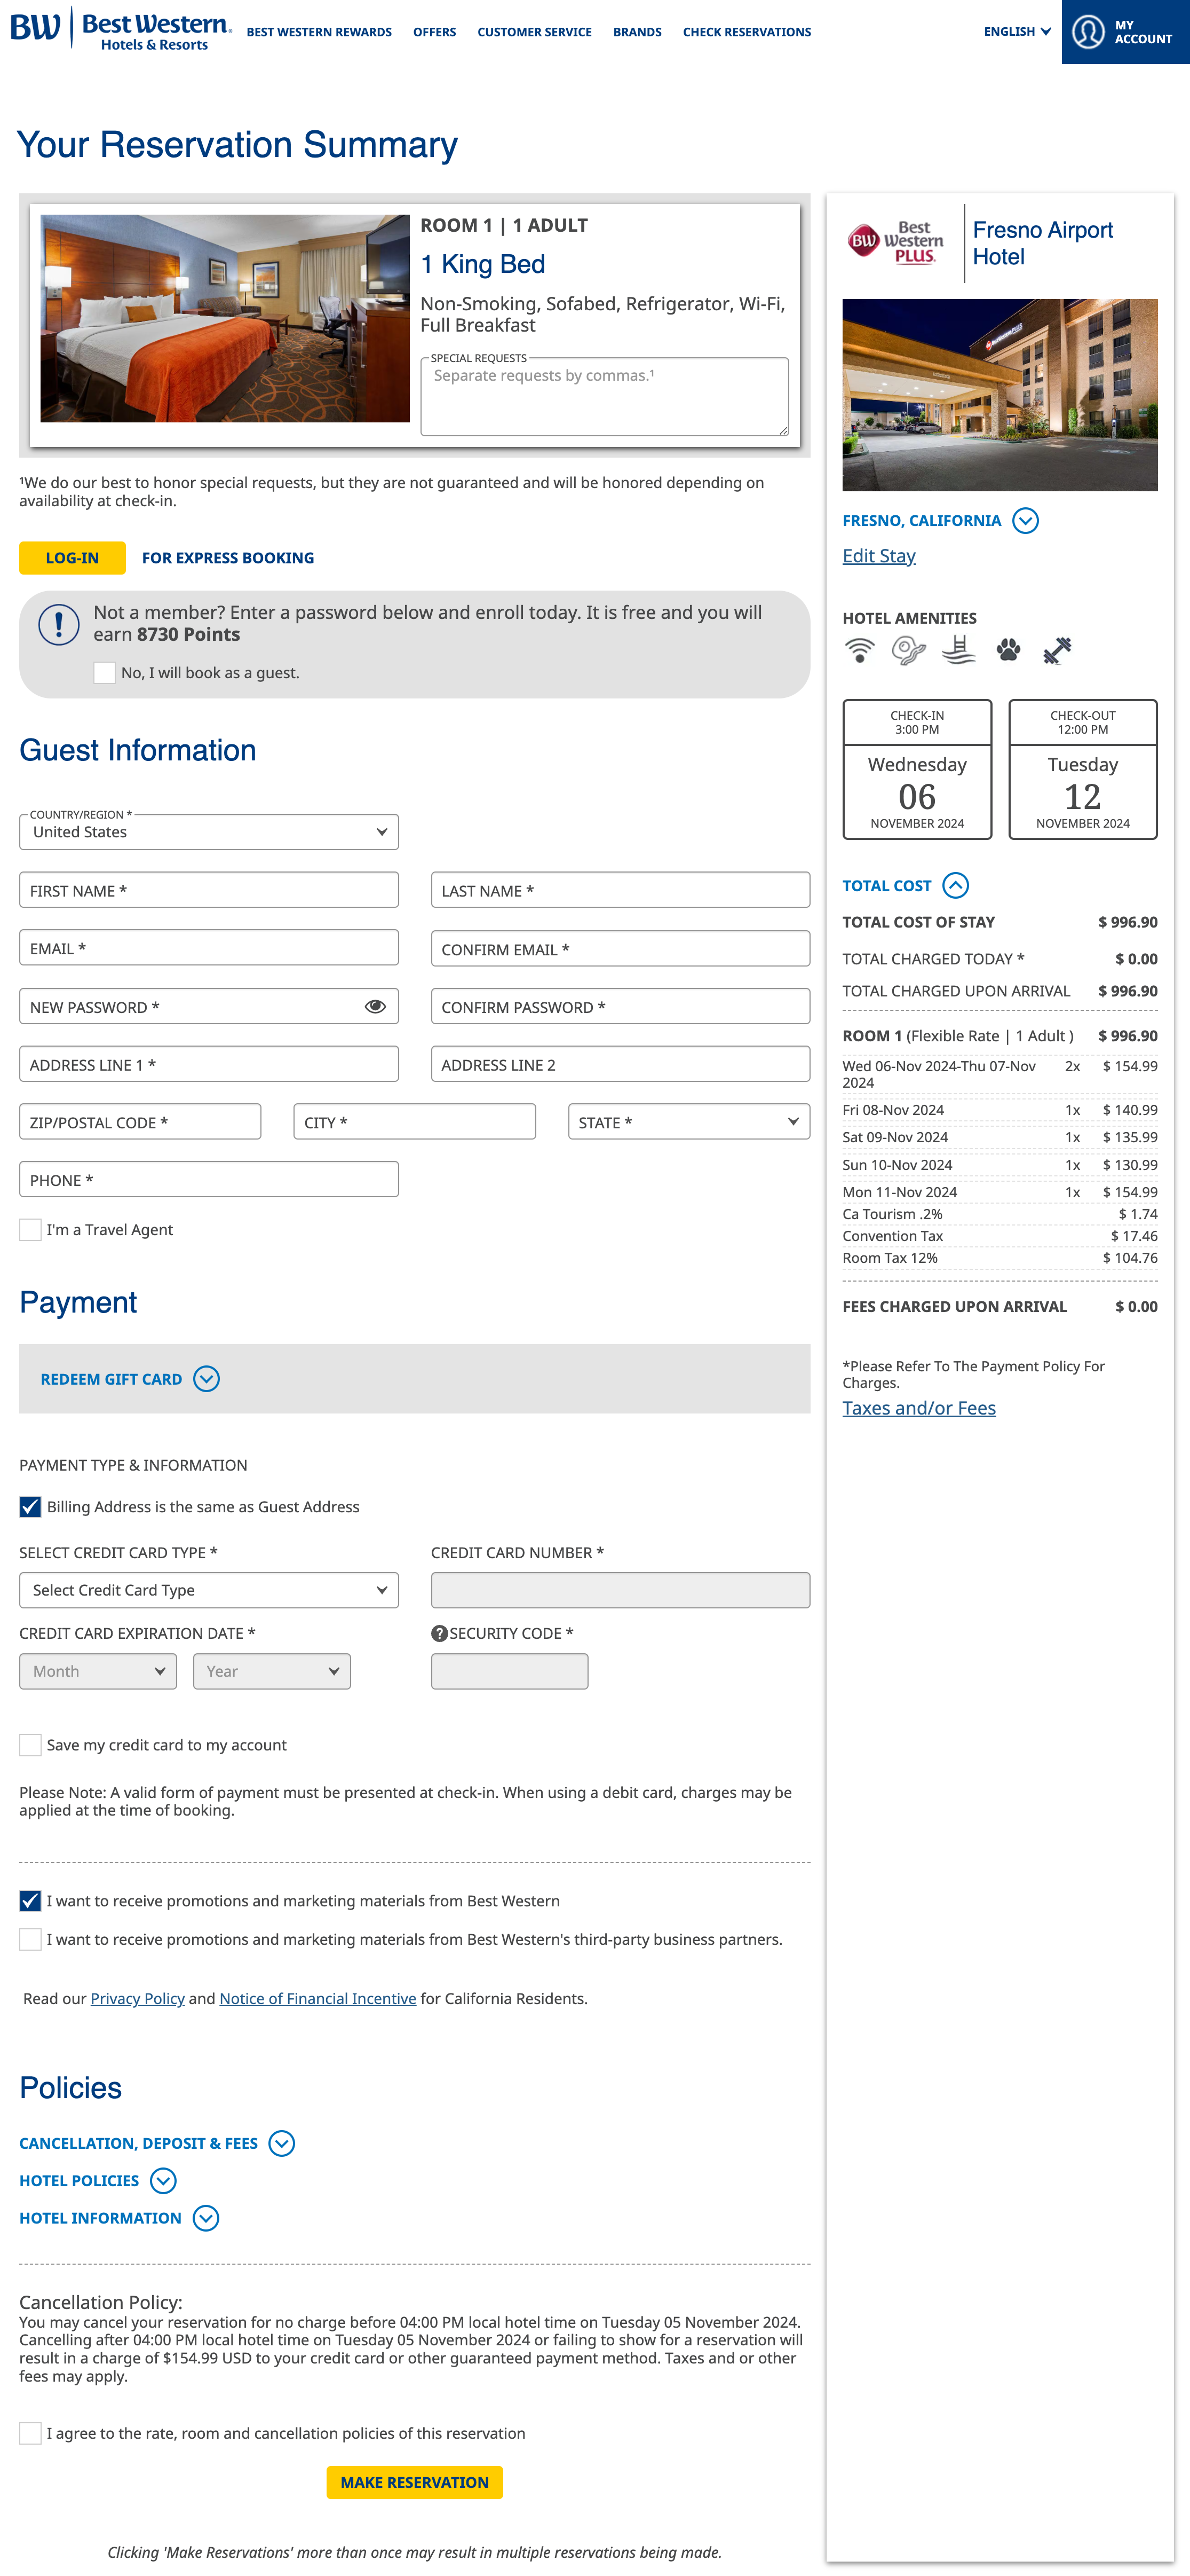Select the Wi-Fi amenity icon

(x=859, y=650)
